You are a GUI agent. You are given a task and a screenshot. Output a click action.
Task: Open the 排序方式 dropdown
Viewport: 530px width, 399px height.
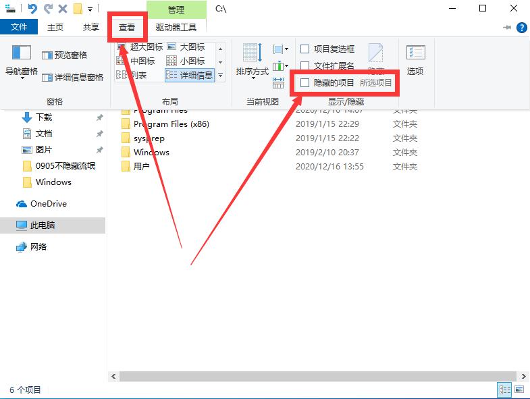click(x=253, y=61)
